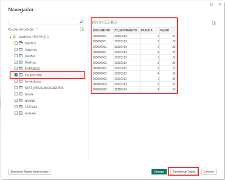Click the VALOR cell showing 34
Viewport: 225px width, 180px height.
click(168, 89)
